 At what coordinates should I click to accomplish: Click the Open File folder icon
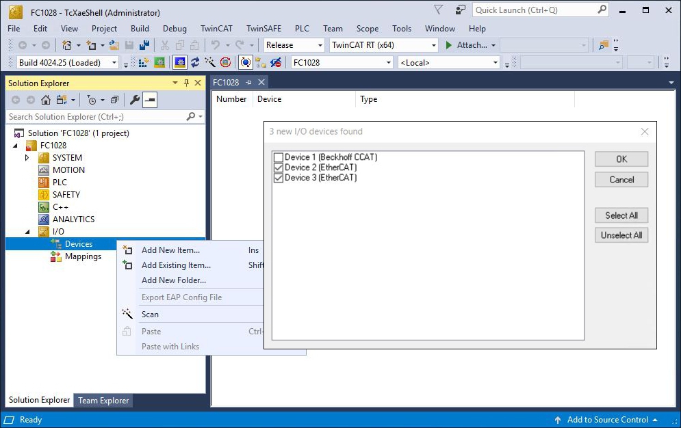tap(114, 45)
